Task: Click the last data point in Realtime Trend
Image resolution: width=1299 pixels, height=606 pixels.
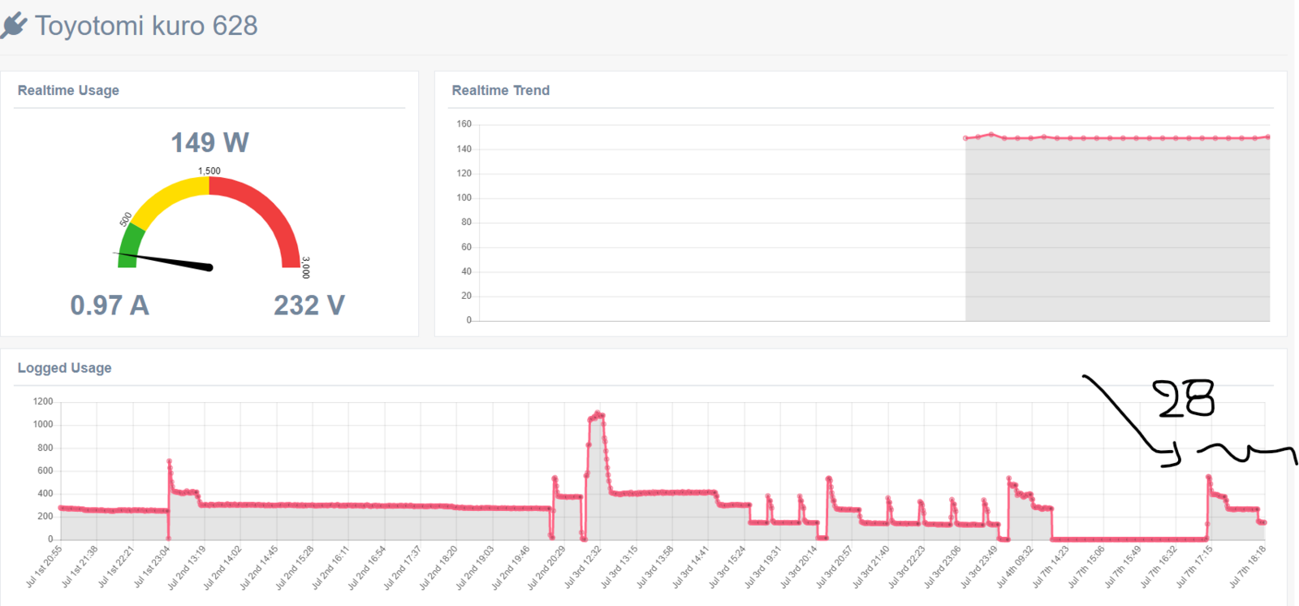Action: (1268, 137)
